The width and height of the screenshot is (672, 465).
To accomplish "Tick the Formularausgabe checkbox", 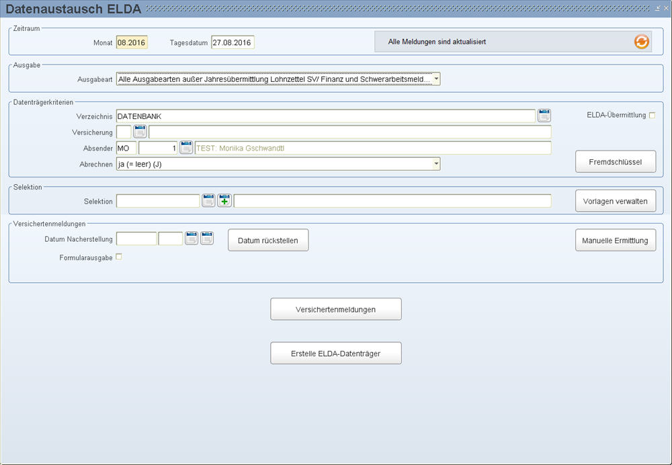I will click(119, 257).
